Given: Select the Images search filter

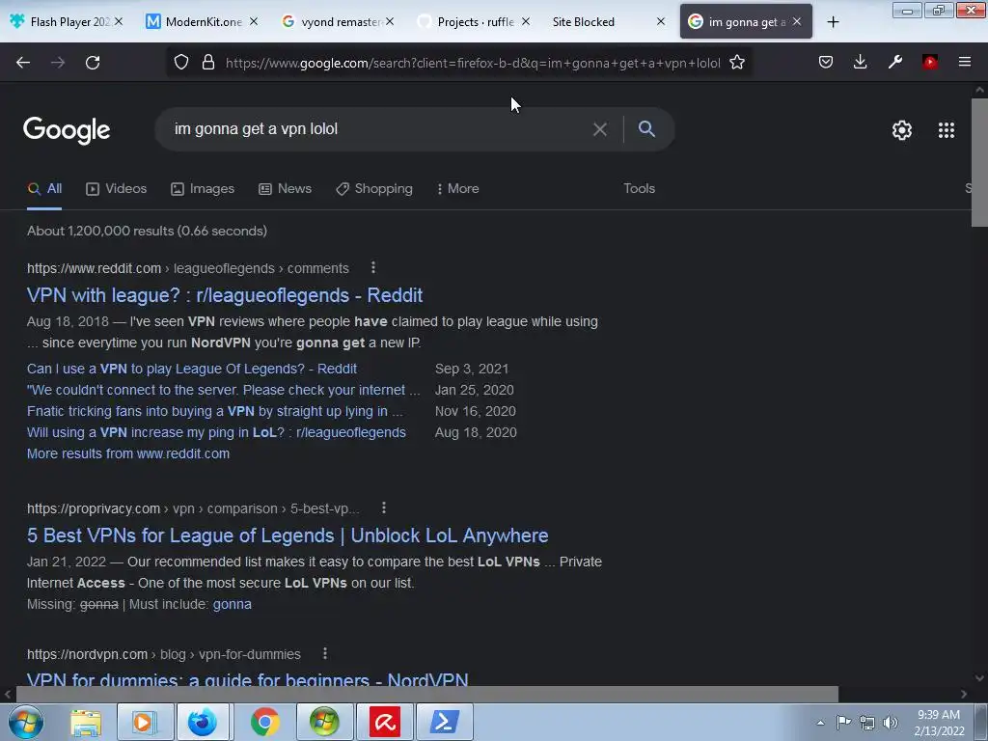Looking at the screenshot, I should click(203, 188).
